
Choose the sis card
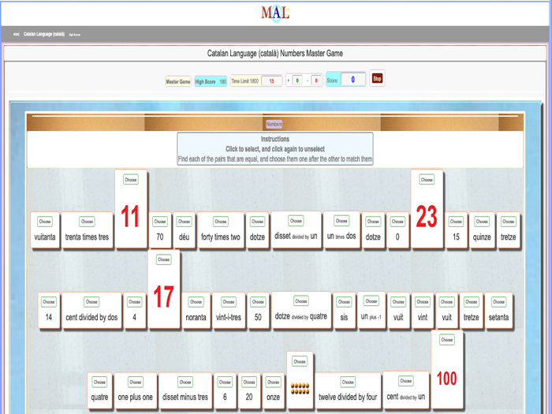pyautogui.click(x=344, y=302)
